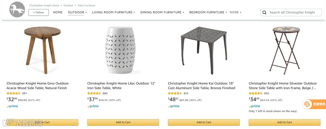Focus the Search all Christopher Knight field
326x129 pixels.
point(292,12)
